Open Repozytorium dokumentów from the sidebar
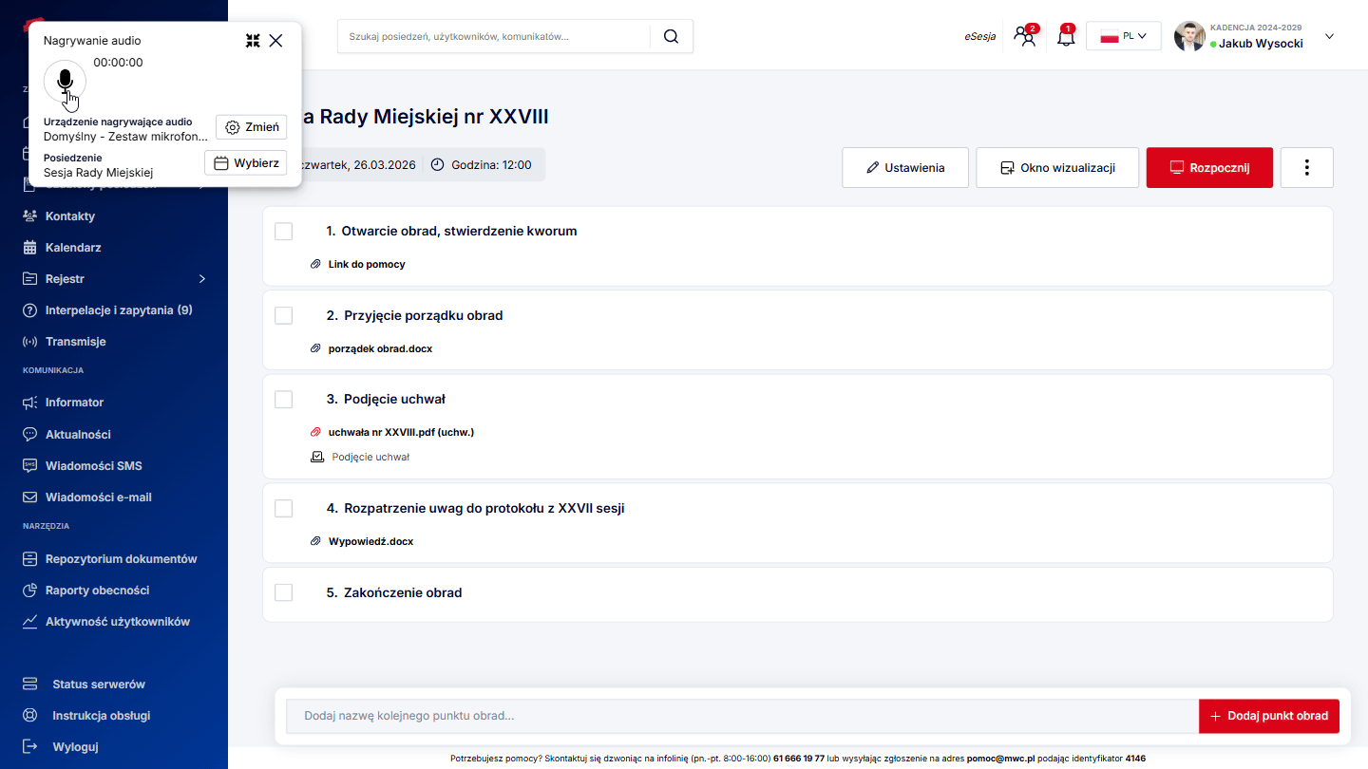This screenshot has height=769, width=1368. [121, 559]
